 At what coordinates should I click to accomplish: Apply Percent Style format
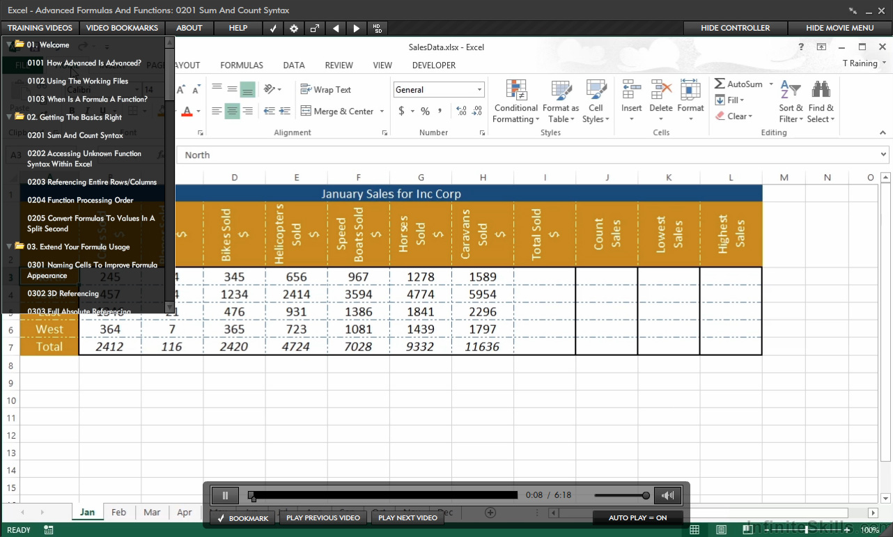425,111
